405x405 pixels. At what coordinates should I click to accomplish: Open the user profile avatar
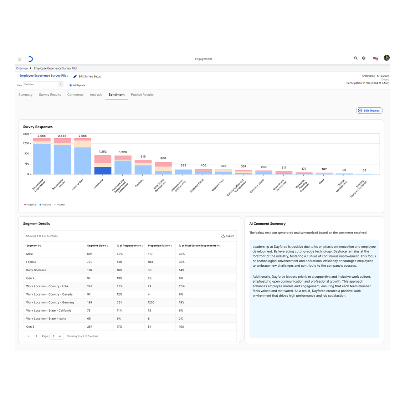[x=386, y=58]
